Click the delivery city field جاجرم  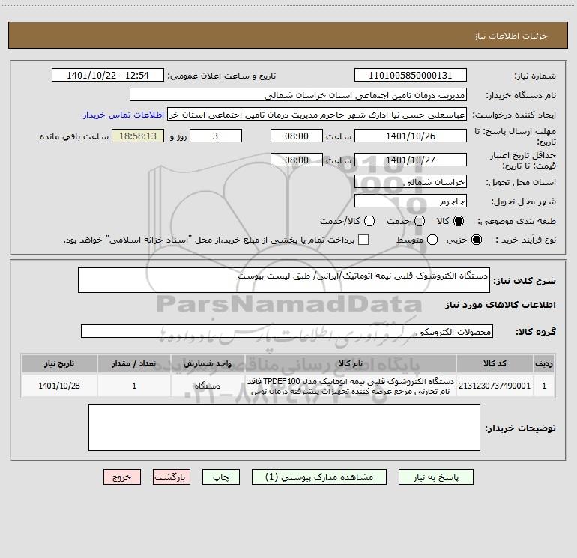click(x=411, y=201)
